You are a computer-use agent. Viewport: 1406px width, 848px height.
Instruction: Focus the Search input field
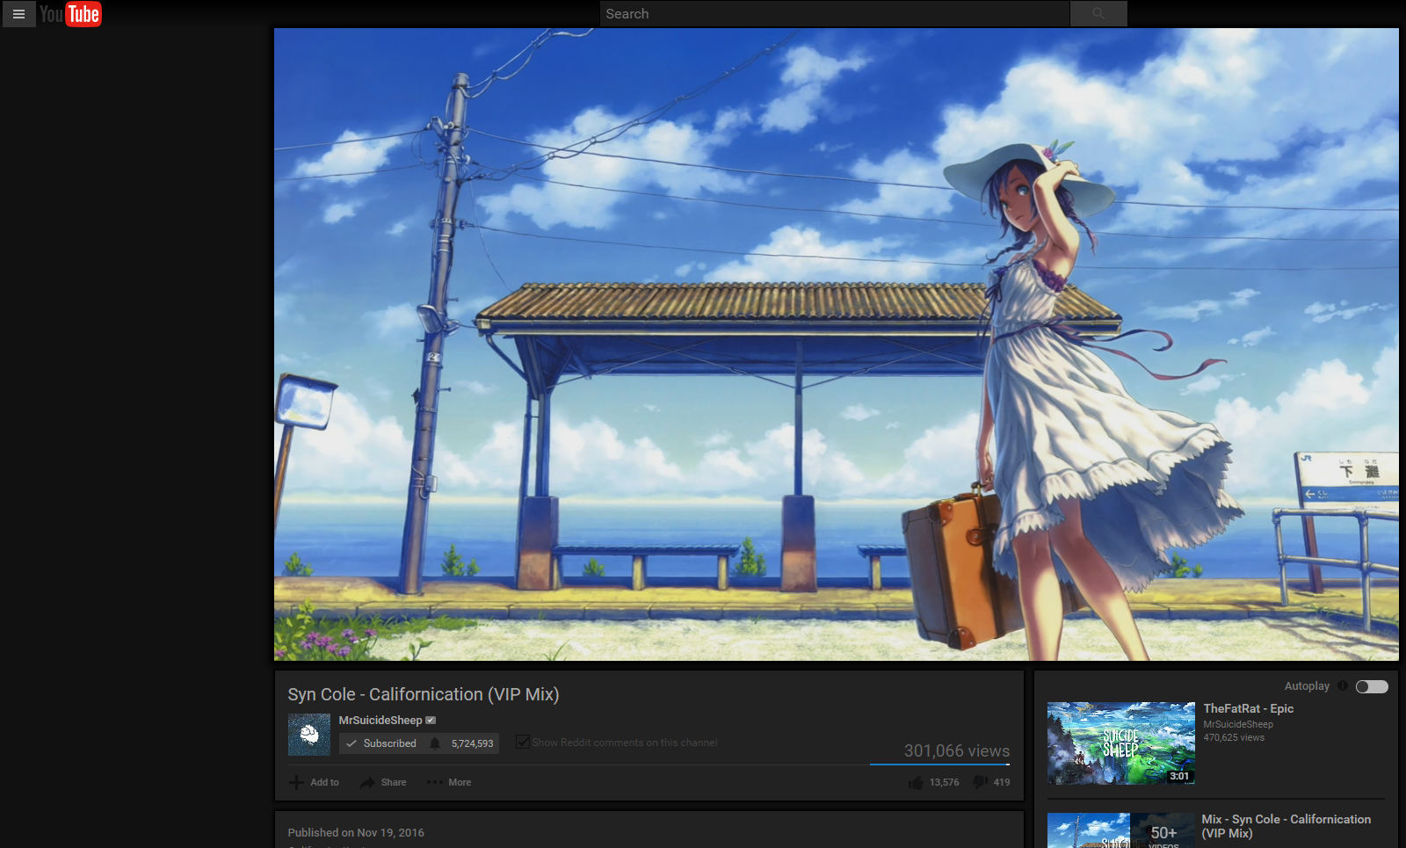point(835,14)
